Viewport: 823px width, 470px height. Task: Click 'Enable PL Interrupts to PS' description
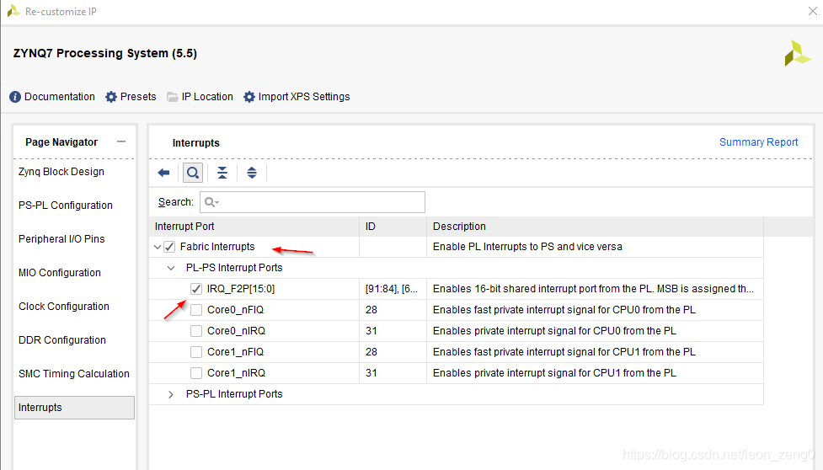(527, 247)
